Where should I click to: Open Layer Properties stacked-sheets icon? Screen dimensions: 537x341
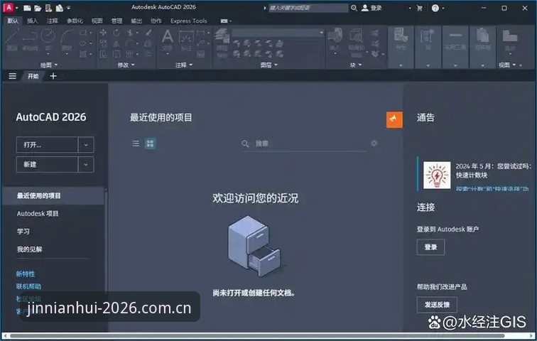click(x=222, y=36)
